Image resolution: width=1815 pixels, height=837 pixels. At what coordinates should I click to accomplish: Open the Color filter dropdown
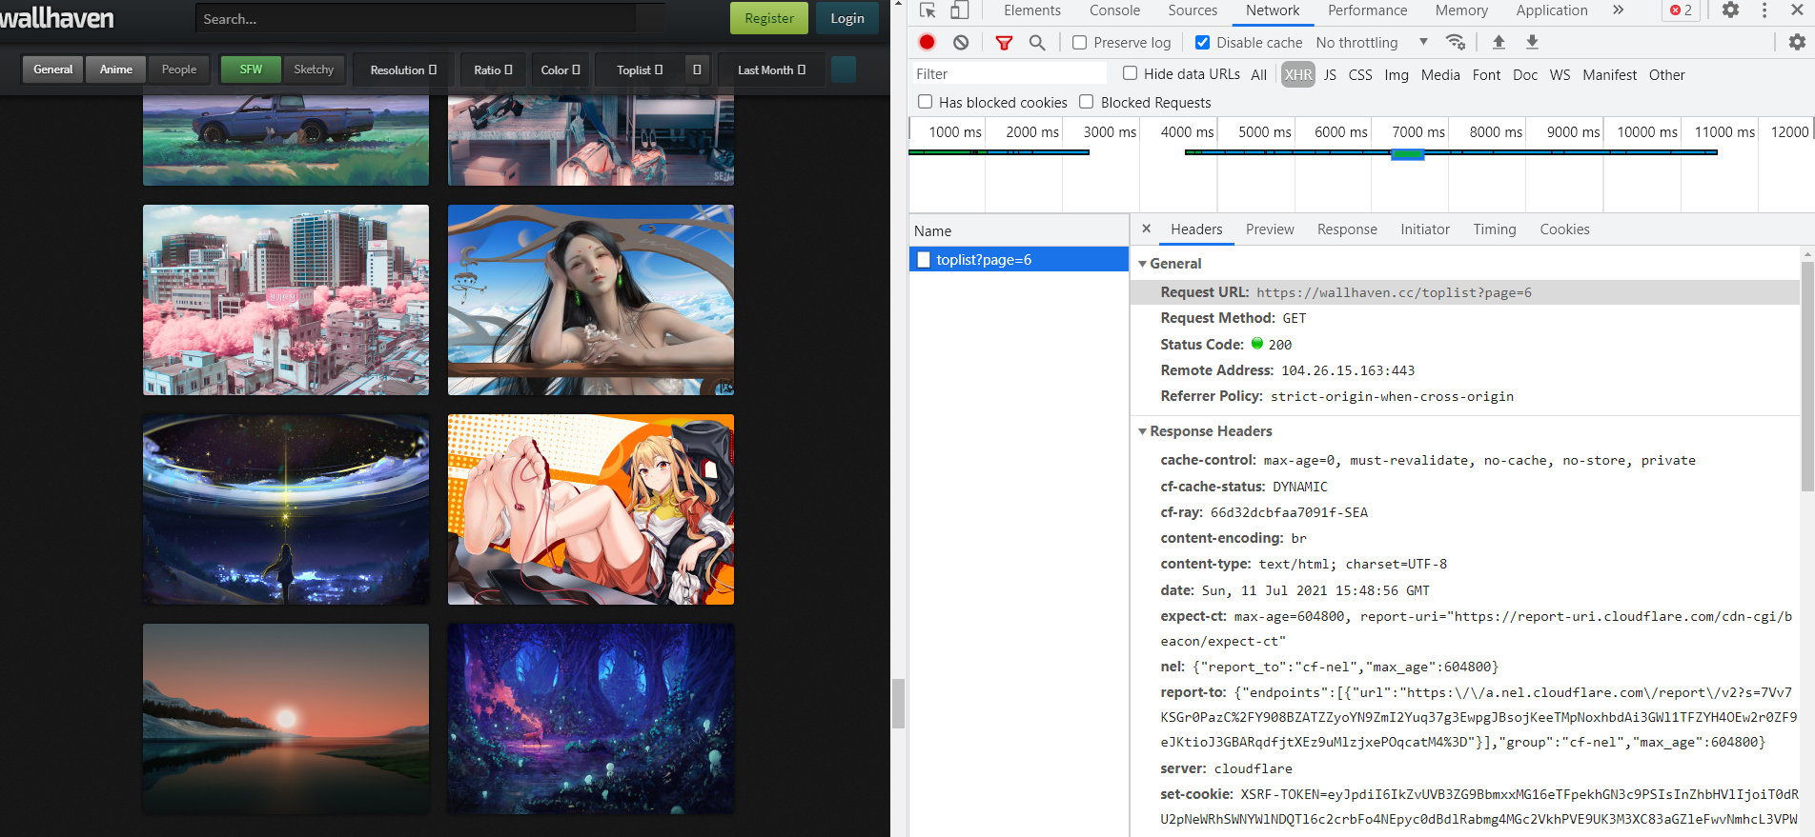coord(560,70)
